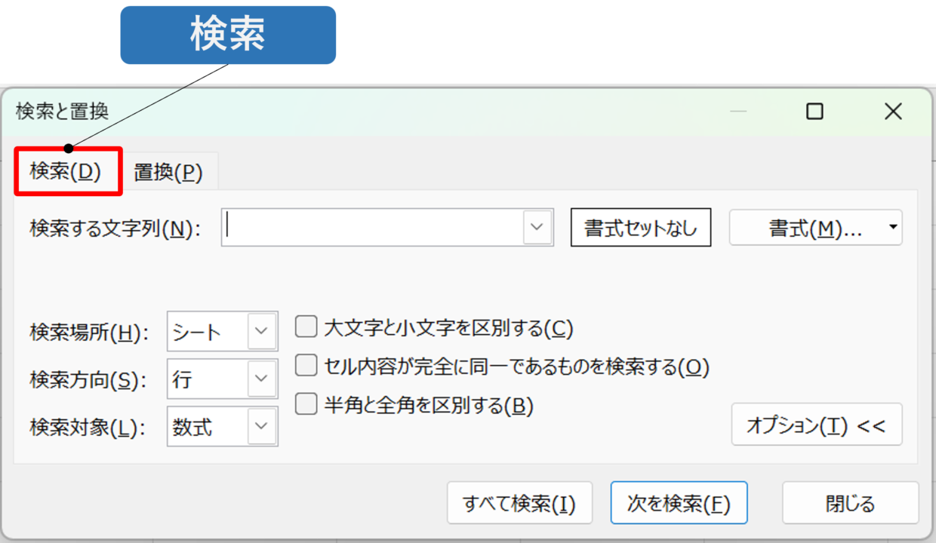
Task: Enable 大文字と小文字を区別する checkbox
Action: 306,327
